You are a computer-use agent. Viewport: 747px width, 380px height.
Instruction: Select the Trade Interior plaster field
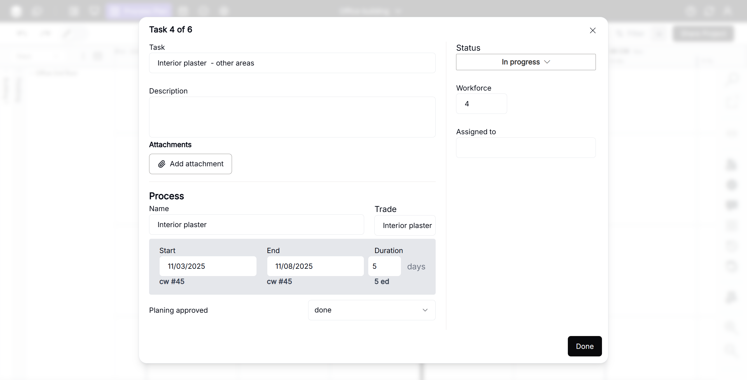click(405, 225)
